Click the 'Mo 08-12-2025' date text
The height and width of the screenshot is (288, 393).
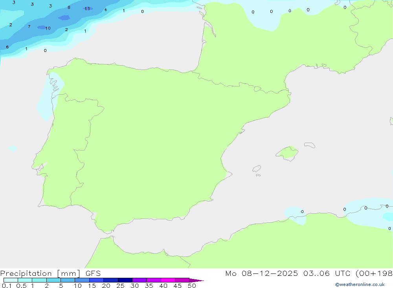(262, 273)
